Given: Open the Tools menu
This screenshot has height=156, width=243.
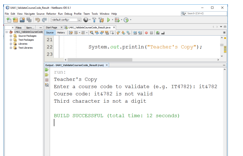Looking at the screenshot, I should tap(95, 14).
